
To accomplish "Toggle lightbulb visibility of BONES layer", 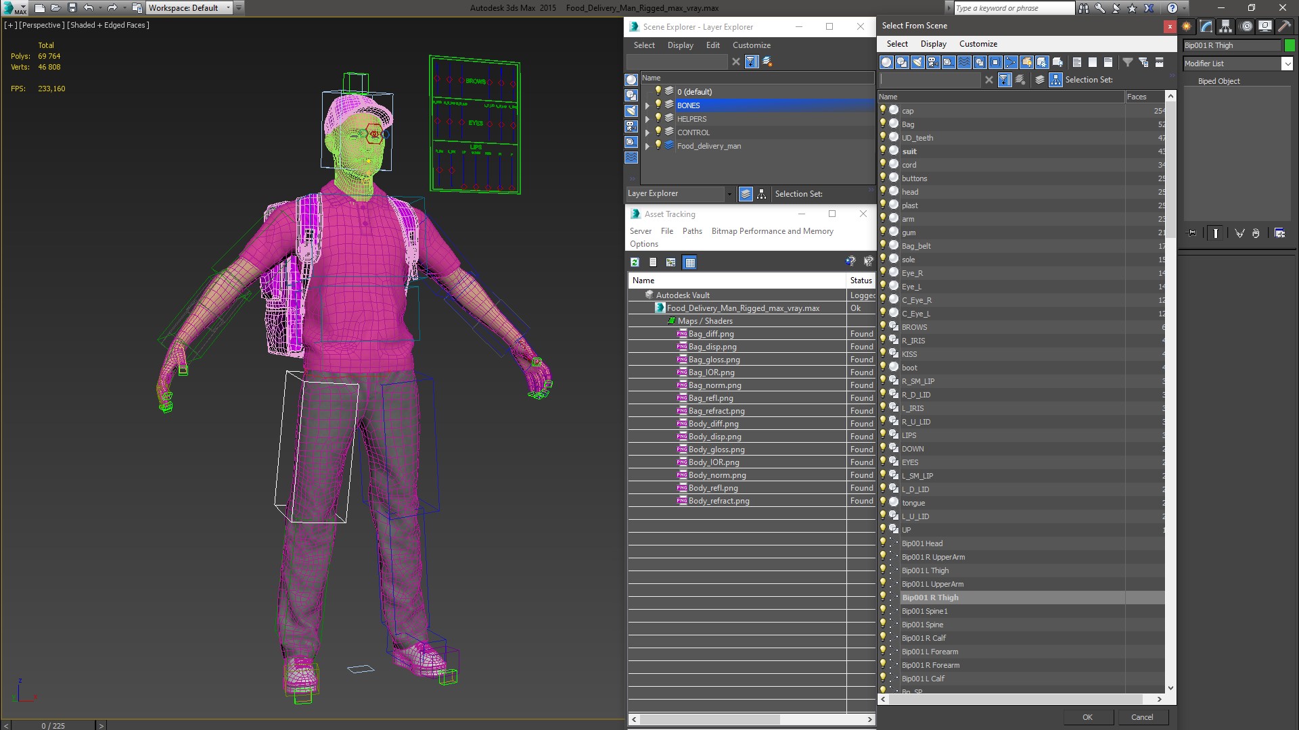I will point(658,105).
